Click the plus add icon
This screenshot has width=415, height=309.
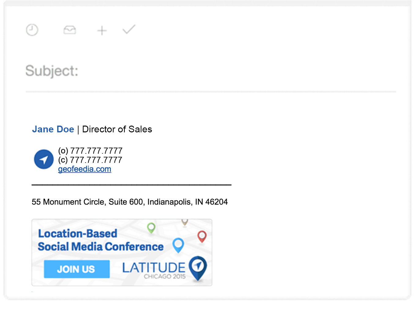[102, 31]
